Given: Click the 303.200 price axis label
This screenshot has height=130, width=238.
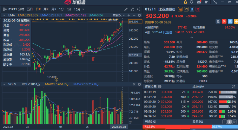Looking at the screenshot, I should point(135,22).
